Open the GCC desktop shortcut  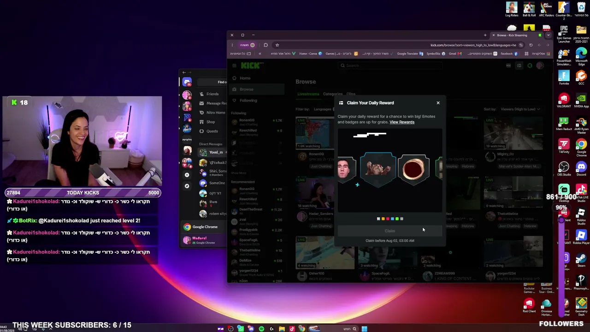581,77
